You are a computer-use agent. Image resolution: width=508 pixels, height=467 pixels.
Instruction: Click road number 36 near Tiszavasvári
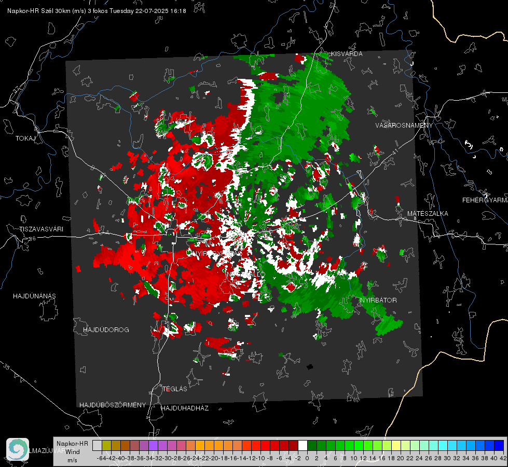pyautogui.click(x=32, y=239)
